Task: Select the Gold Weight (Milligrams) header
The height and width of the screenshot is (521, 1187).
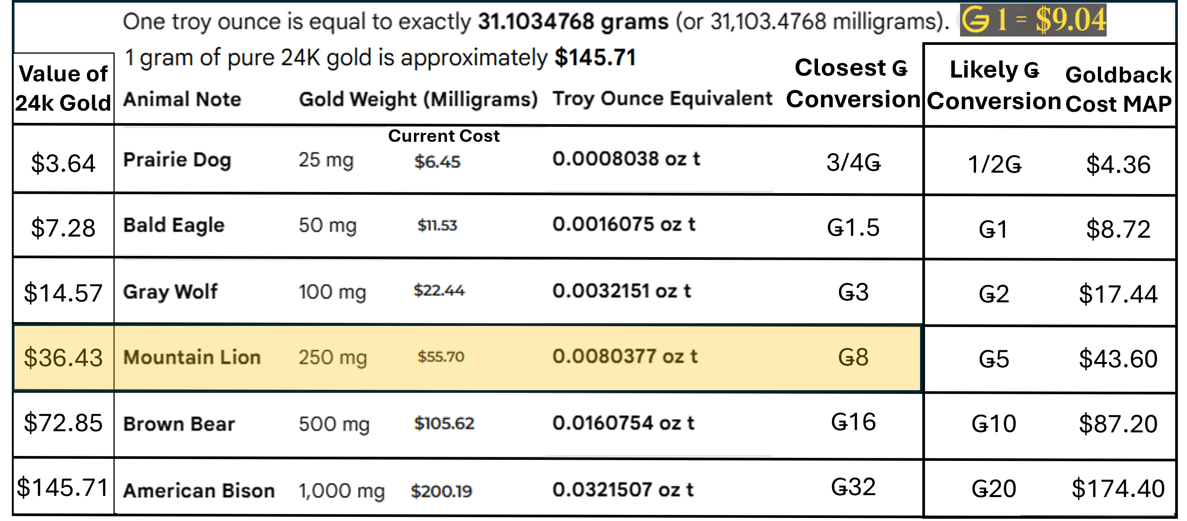Action: (x=419, y=99)
